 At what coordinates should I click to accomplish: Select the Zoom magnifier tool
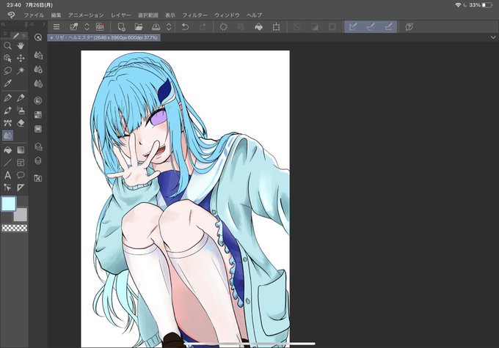pyautogui.click(x=7, y=45)
